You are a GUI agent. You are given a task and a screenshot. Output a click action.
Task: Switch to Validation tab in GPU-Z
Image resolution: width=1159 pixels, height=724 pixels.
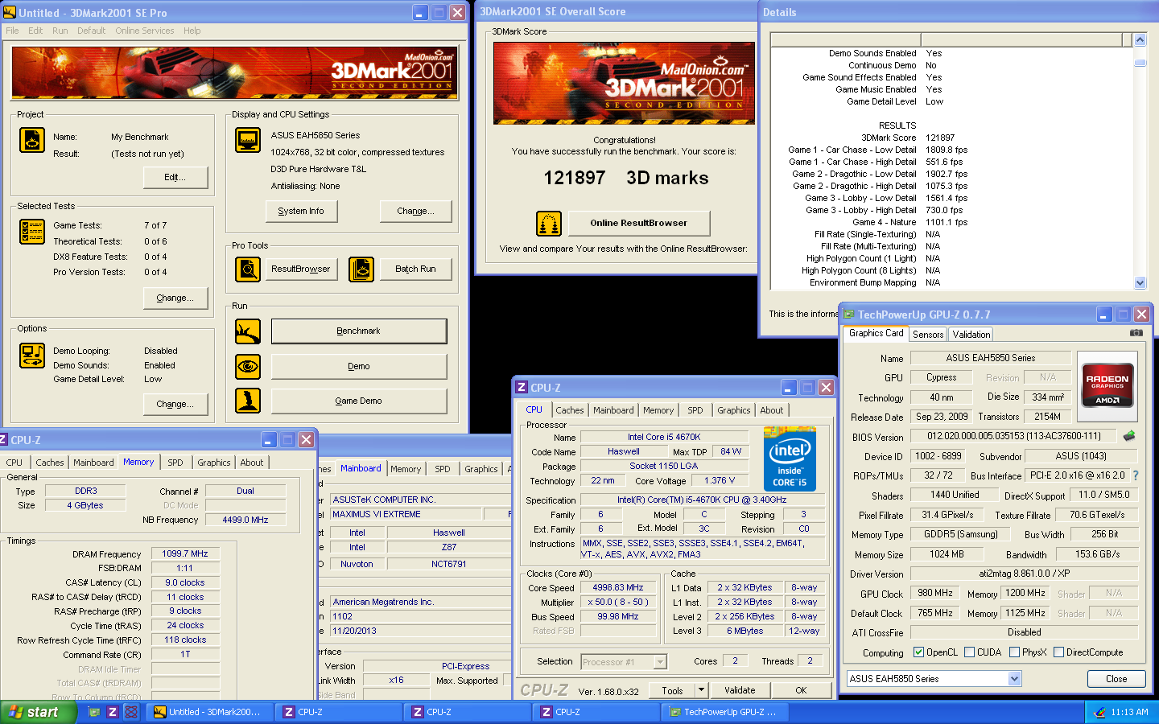(971, 335)
